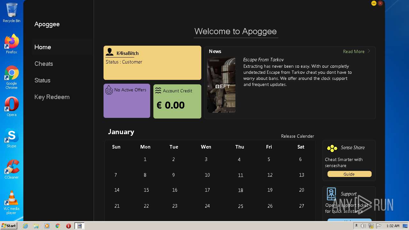Click the € 0.00 credit balance

171,105
